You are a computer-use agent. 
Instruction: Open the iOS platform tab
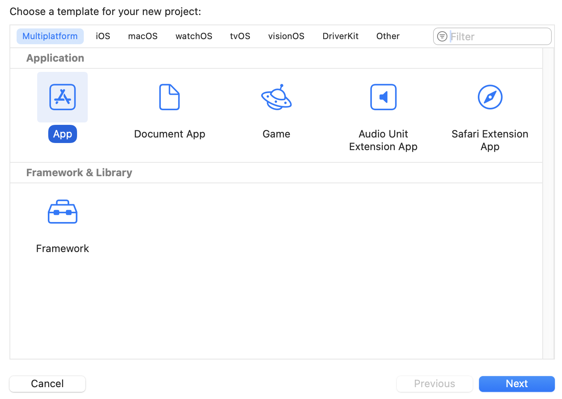click(103, 36)
